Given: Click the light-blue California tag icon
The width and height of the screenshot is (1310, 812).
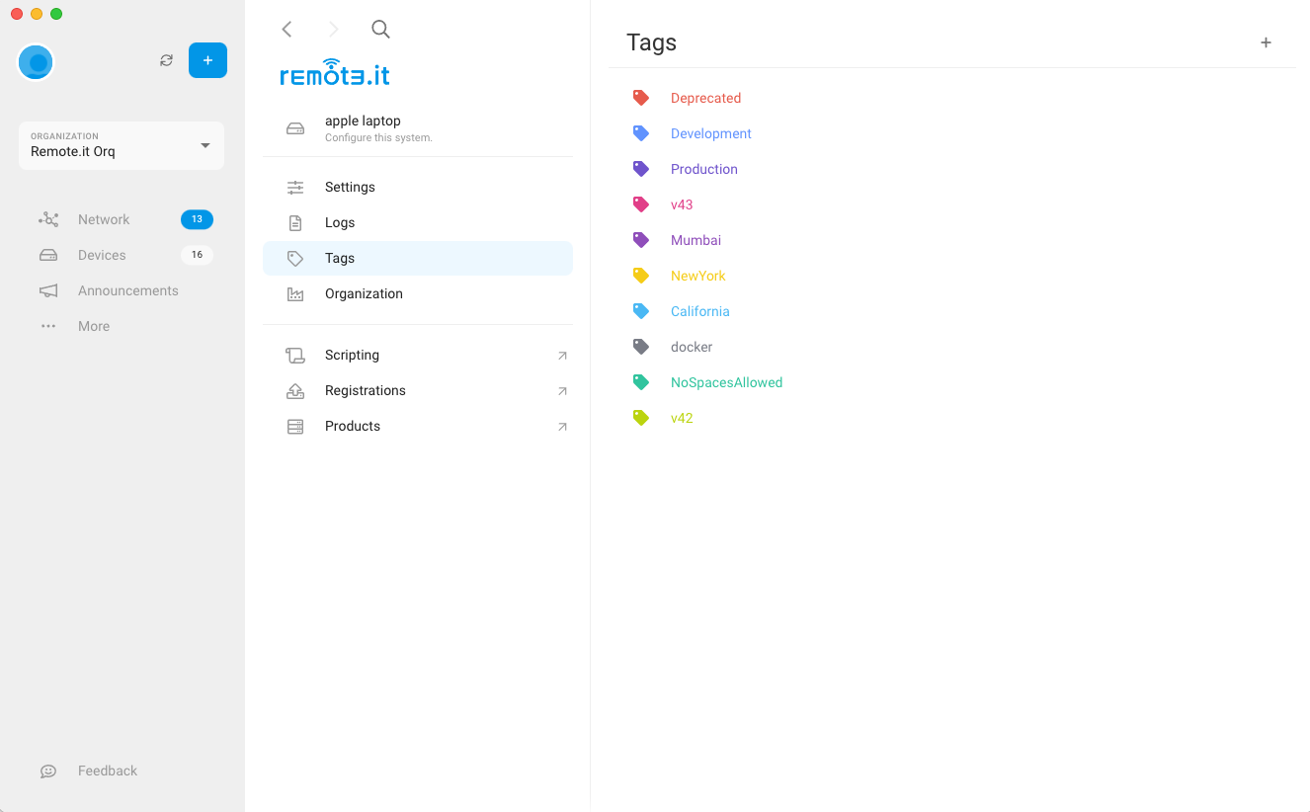Looking at the screenshot, I should [x=641, y=311].
